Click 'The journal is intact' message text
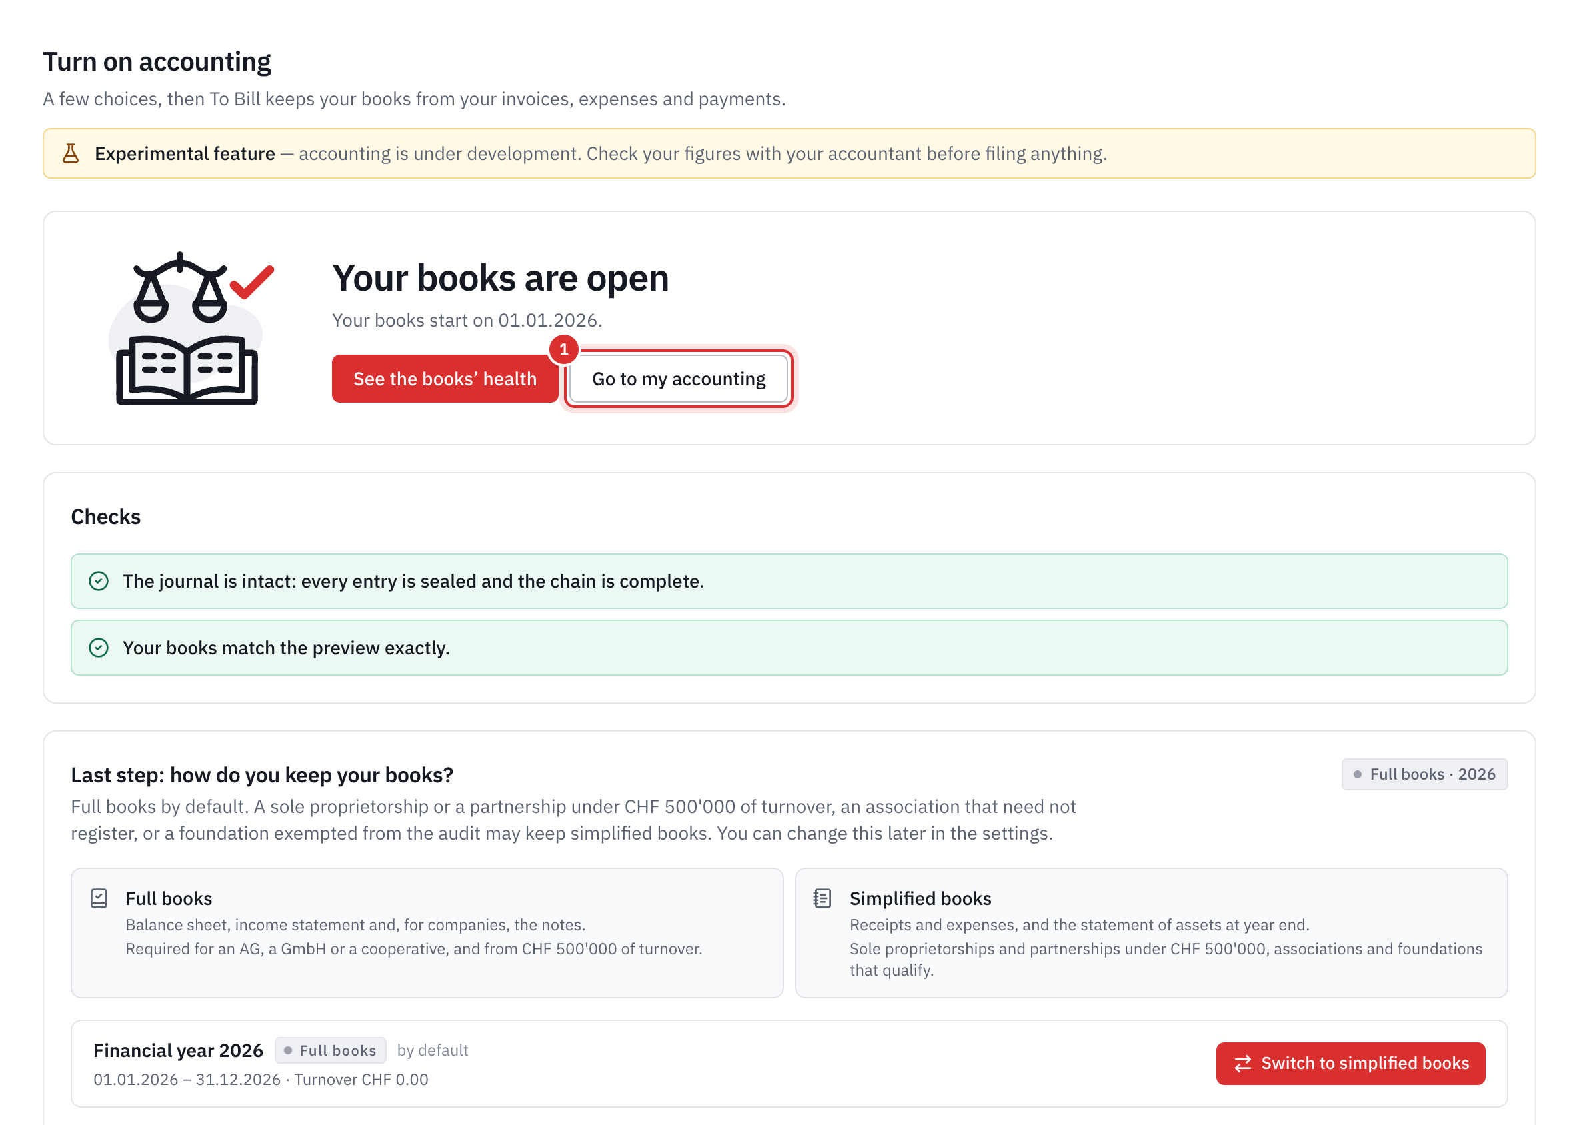Image resolution: width=1579 pixels, height=1125 pixels. pyautogui.click(x=413, y=581)
